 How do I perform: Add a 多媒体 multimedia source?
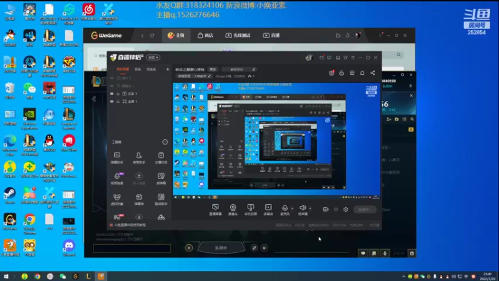tap(268, 210)
